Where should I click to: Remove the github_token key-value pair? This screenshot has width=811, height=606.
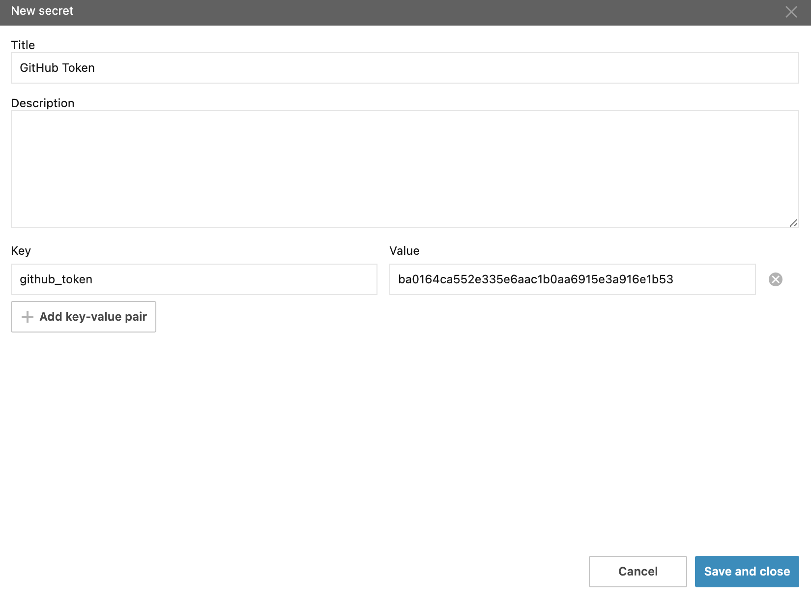(775, 279)
